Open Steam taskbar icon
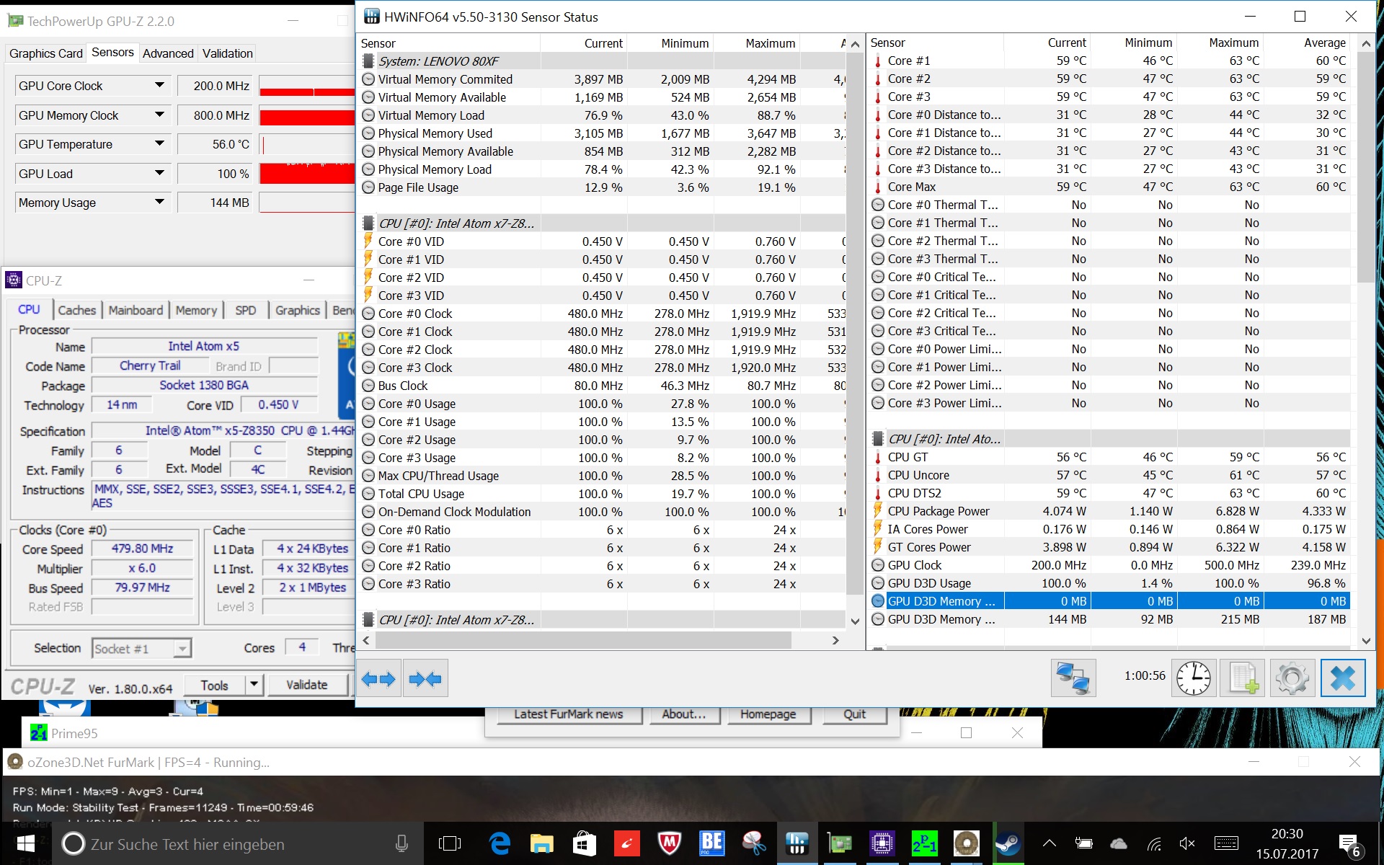Screen dimensions: 1384x865 [x=1008, y=843]
